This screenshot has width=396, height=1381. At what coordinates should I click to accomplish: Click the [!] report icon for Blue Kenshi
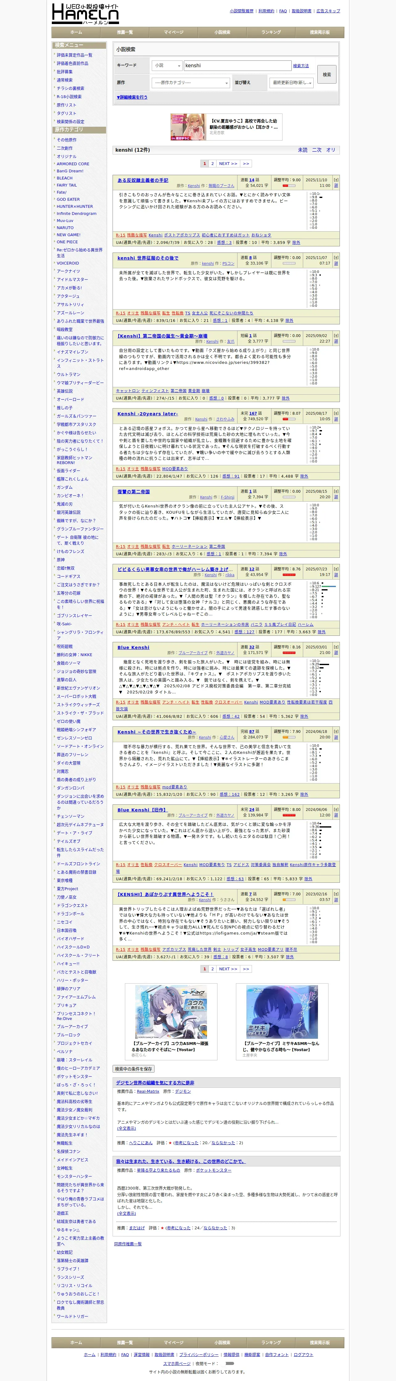pos(336,647)
